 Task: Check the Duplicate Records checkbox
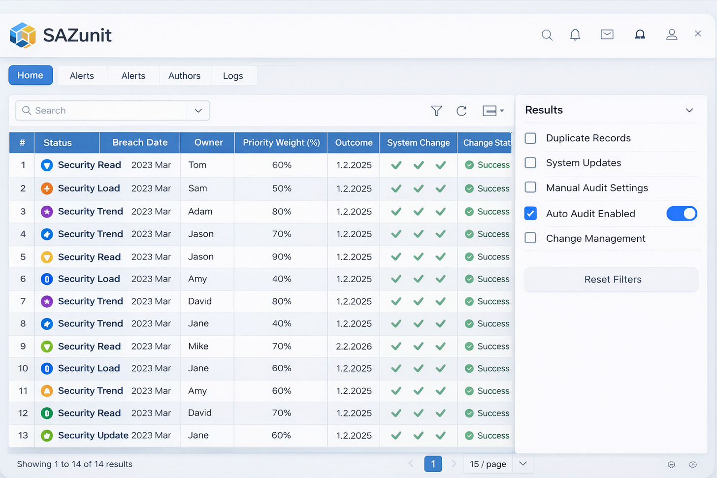(530, 138)
